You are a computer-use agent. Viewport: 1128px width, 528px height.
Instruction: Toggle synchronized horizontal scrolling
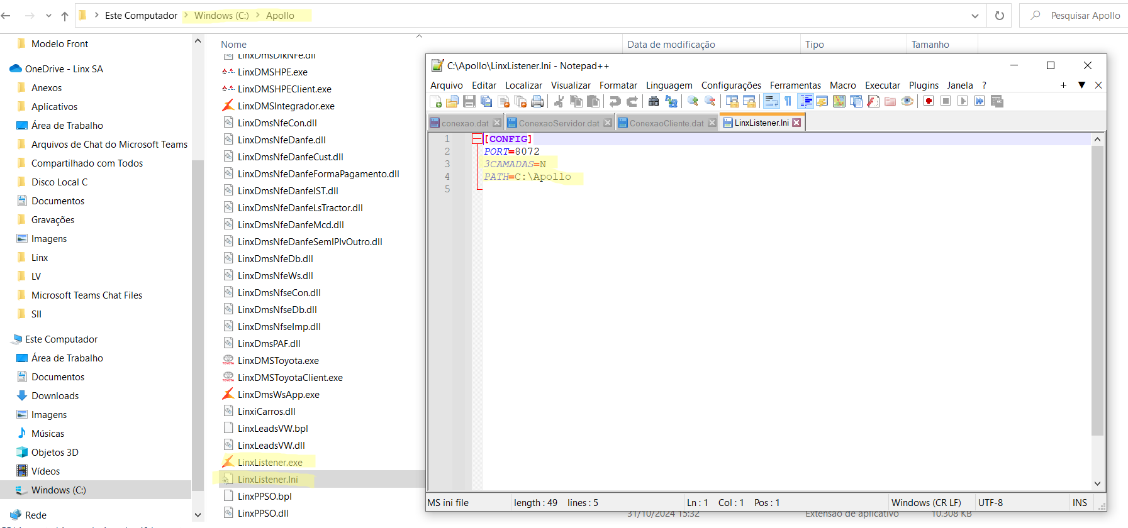(749, 101)
